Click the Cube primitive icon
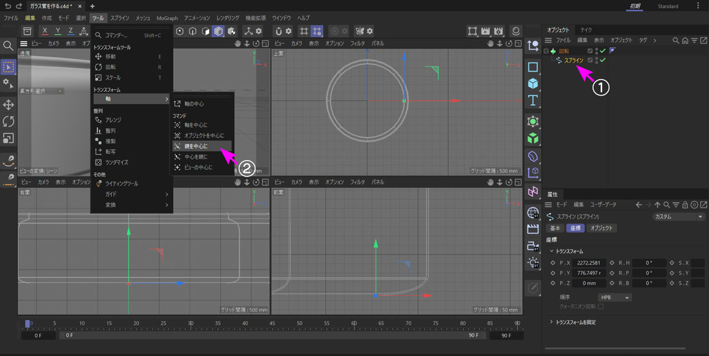Image resolution: width=709 pixels, height=356 pixels. click(x=533, y=83)
